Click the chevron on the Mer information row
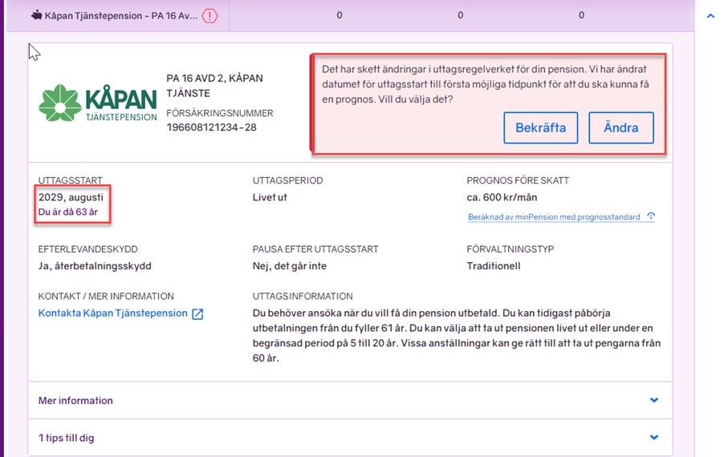The image size is (728, 457). point(654,400)
